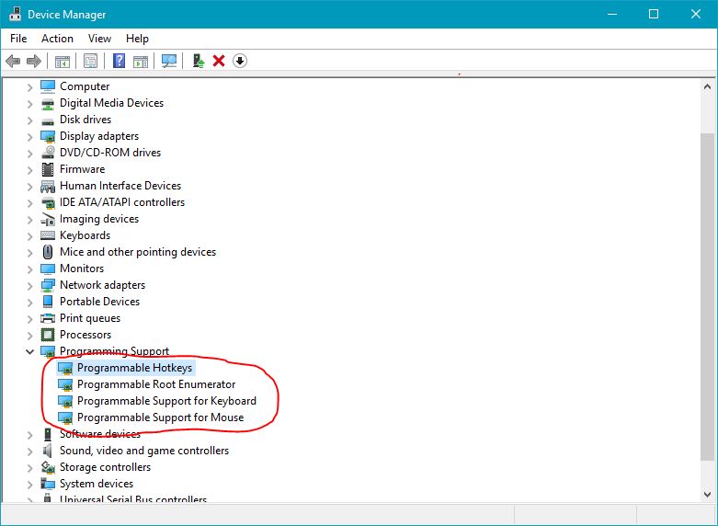Select the Display adapters label
718x526 pixels.
pos(99,136)
